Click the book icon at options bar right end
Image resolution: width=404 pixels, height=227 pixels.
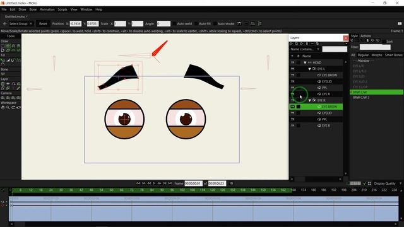pyautogui.click(x=400, y=24)
